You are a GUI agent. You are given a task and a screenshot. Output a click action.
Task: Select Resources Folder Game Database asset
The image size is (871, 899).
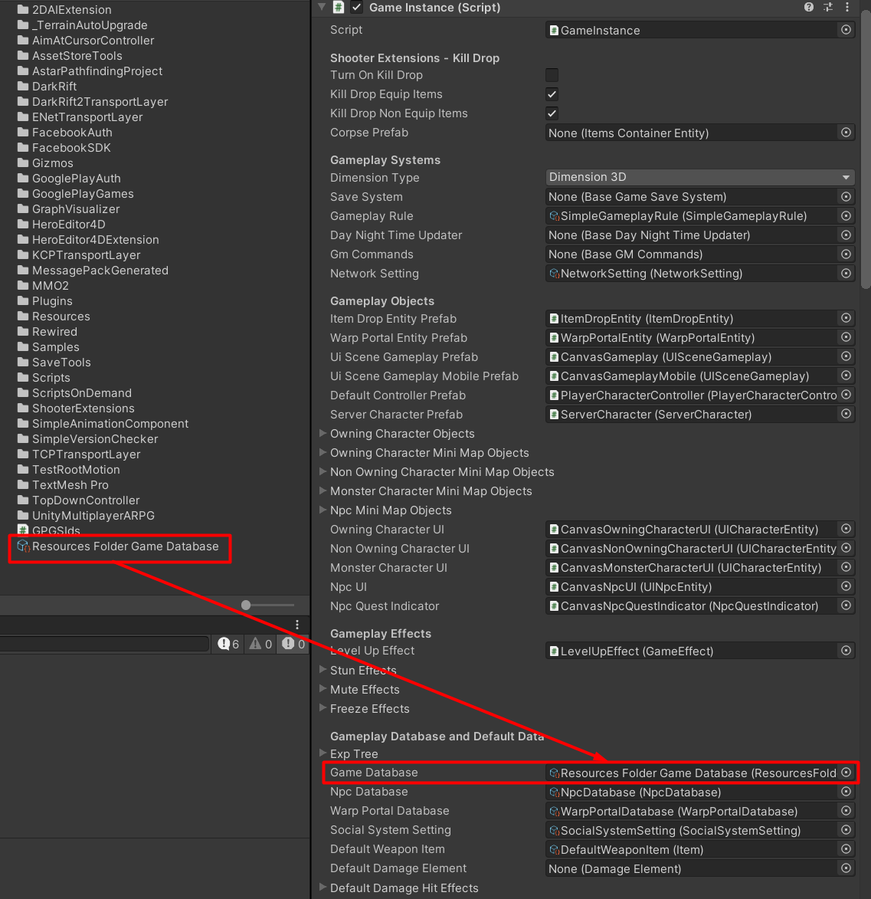click(118, 546)
